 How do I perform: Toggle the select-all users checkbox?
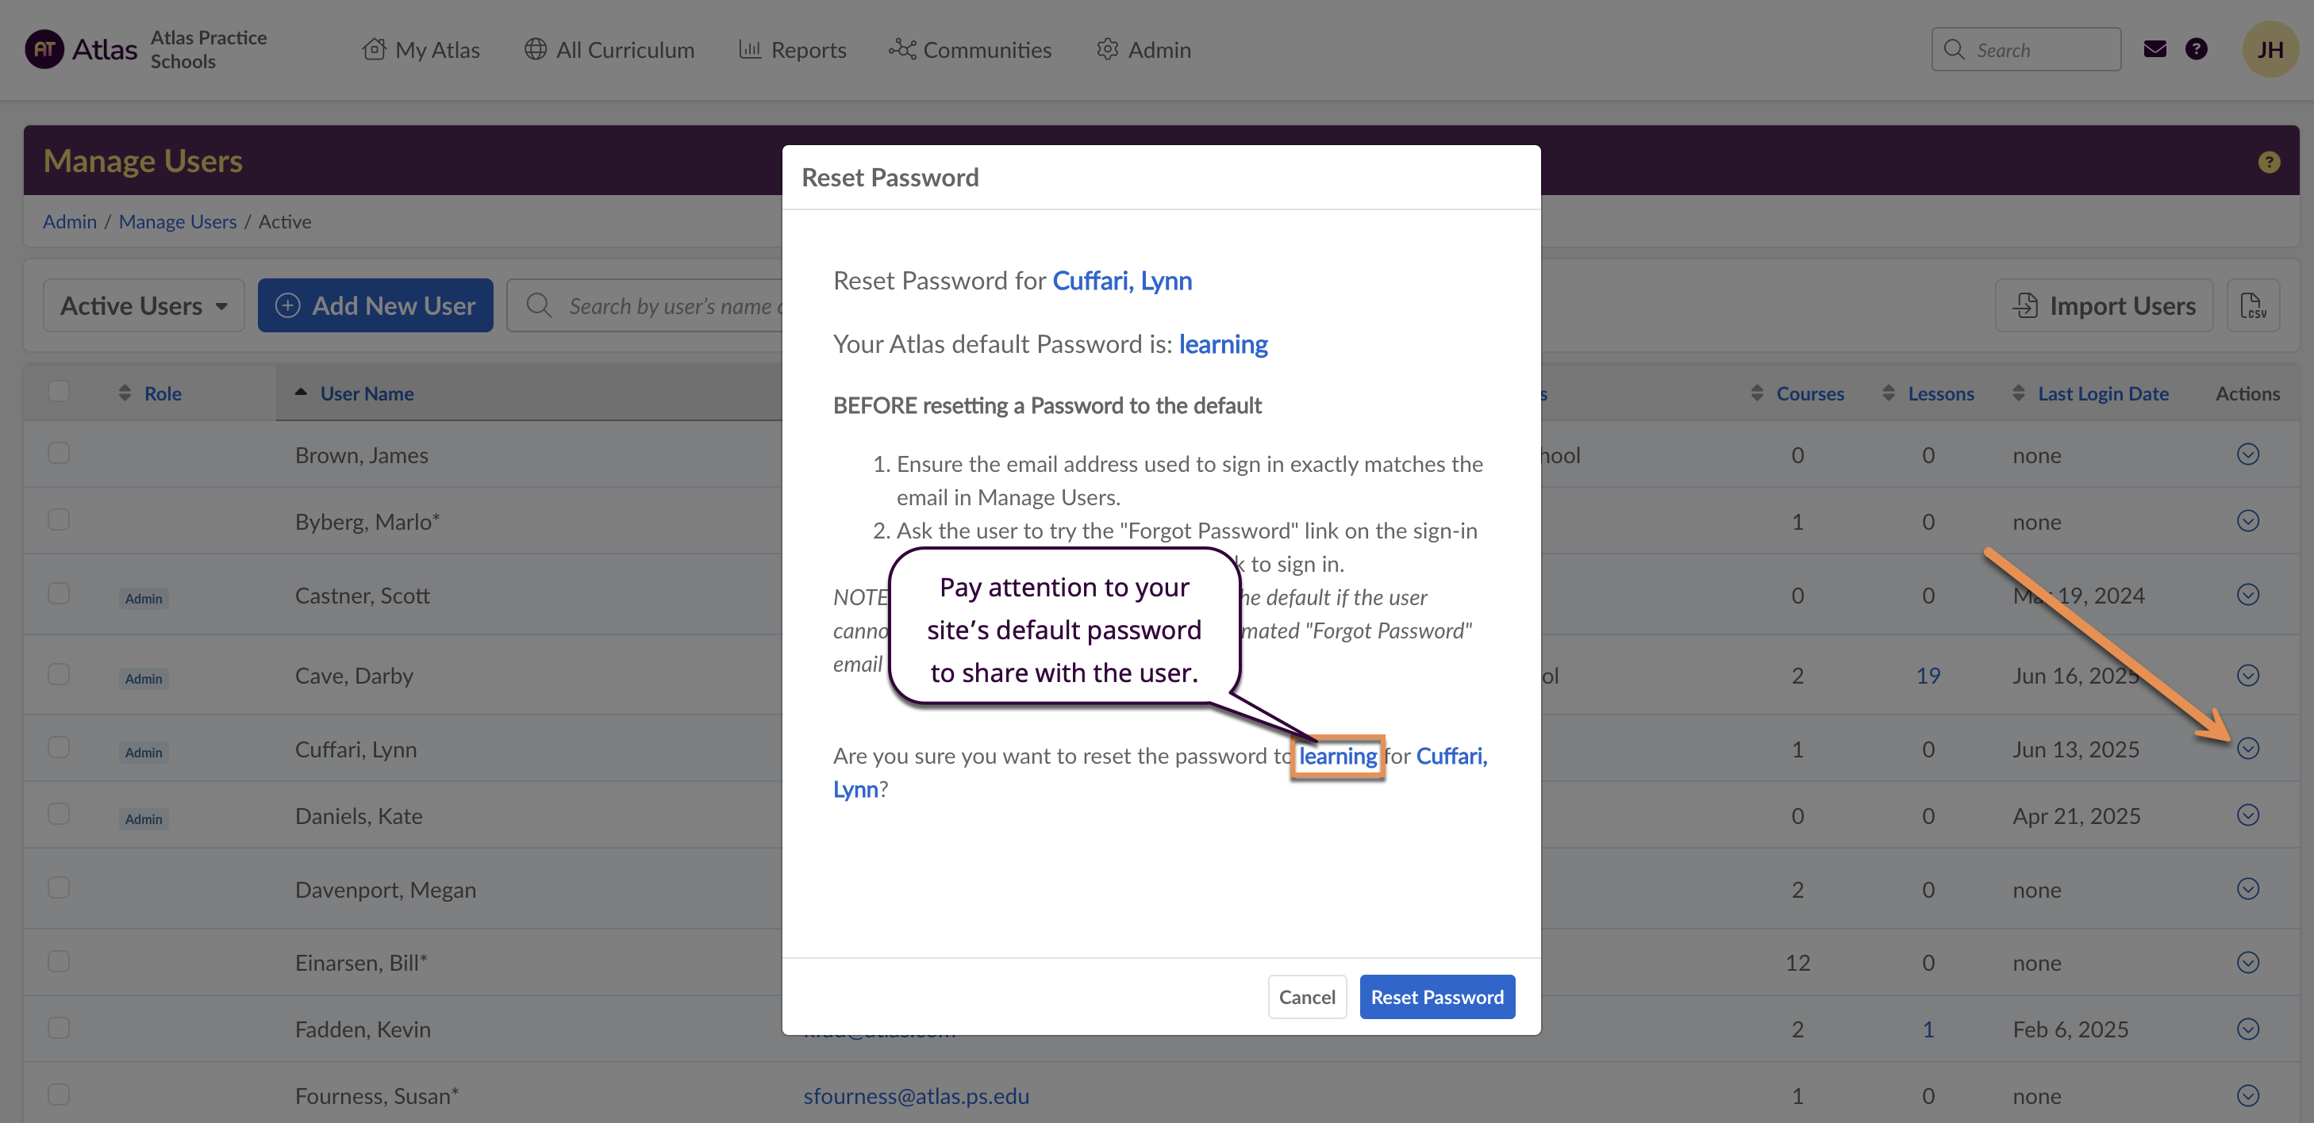pos(60,392)
